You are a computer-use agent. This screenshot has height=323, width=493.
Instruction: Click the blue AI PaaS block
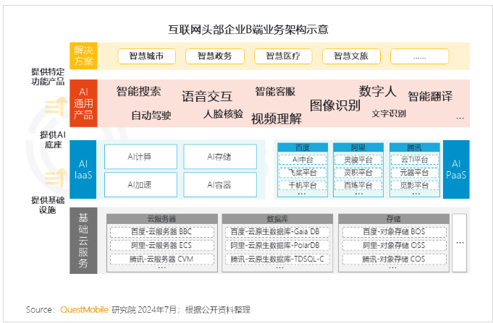[455, 169]
